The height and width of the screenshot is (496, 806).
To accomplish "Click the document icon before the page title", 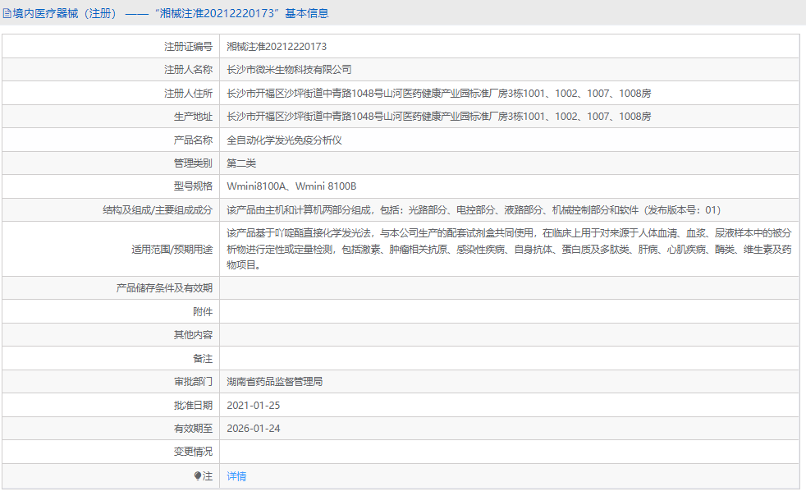I will pyautogui.click(x=7, y=14).
